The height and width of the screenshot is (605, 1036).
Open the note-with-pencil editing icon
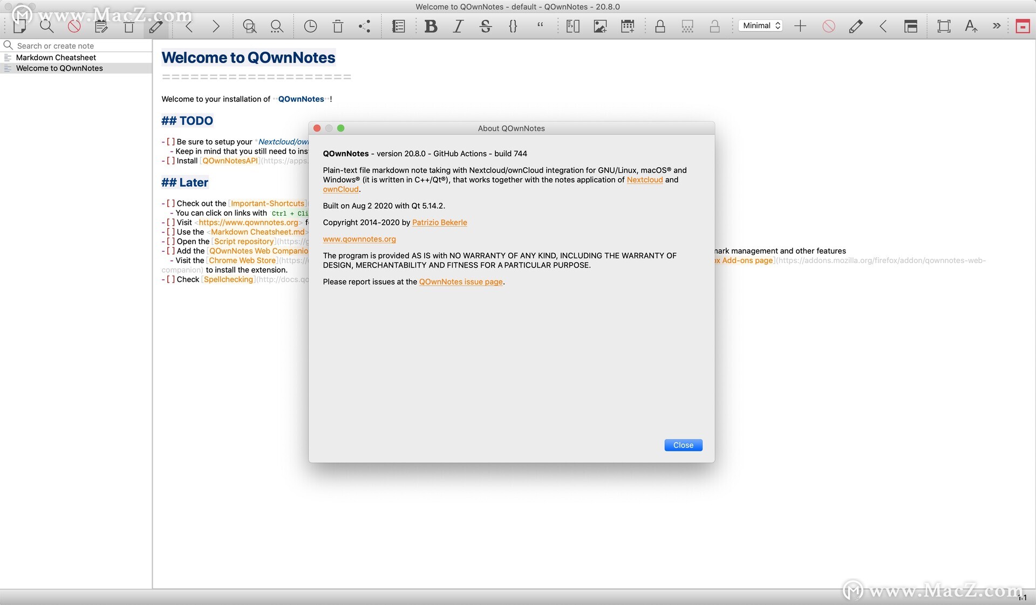click(101, 26)
